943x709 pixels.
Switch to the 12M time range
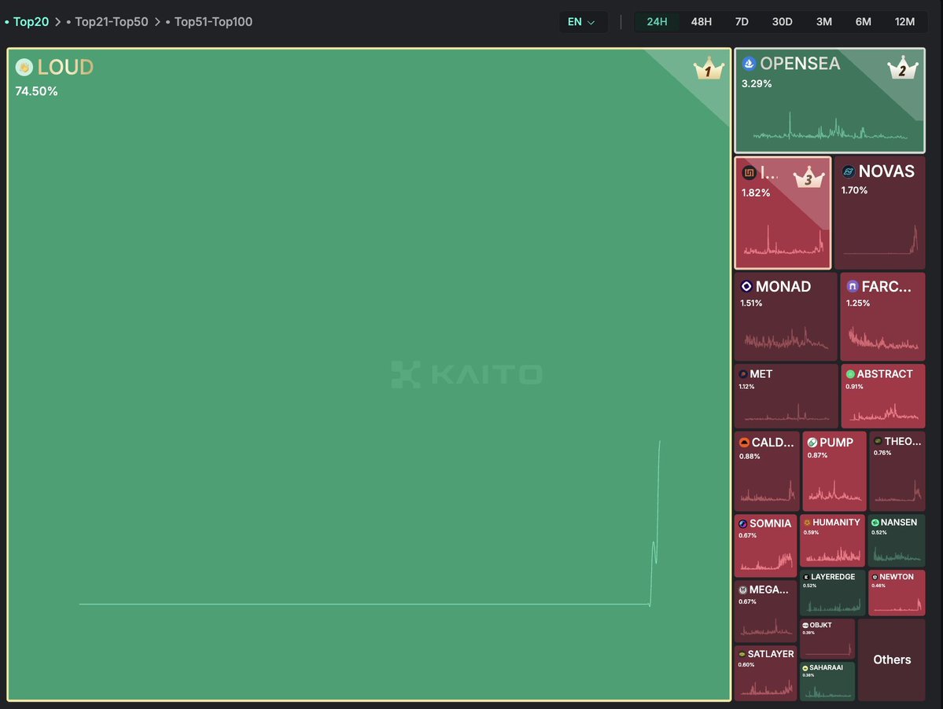click(x=904, y=22)
